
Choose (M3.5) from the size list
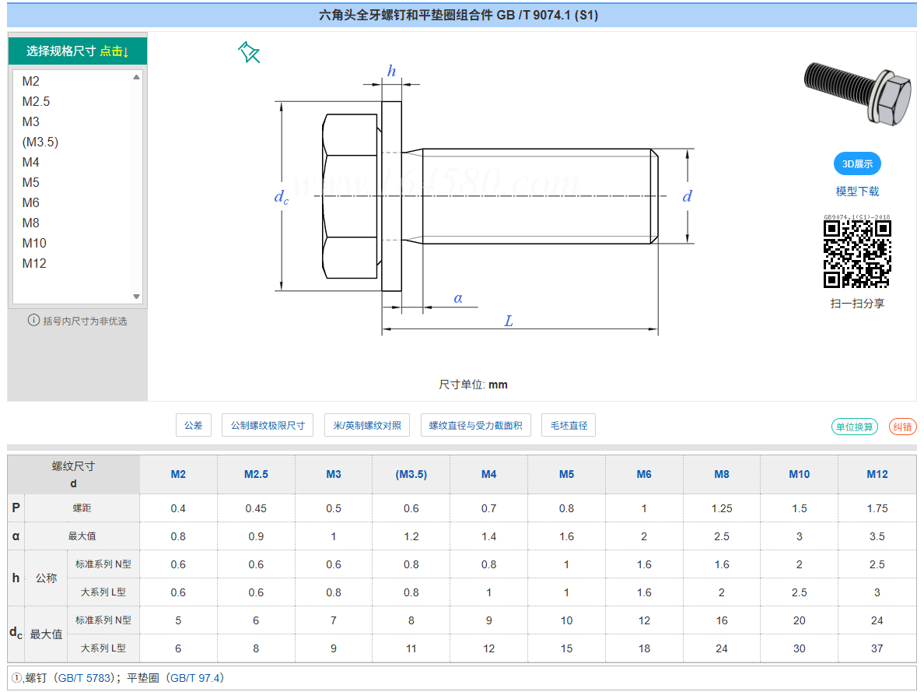click(x=40, y=142)
